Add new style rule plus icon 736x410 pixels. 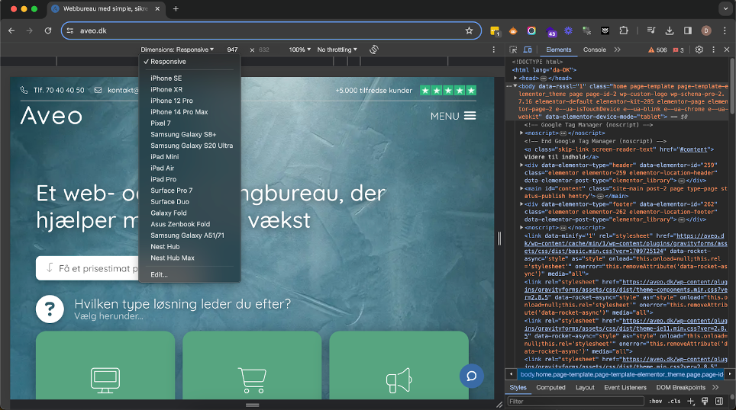click(x=690, y=401)
